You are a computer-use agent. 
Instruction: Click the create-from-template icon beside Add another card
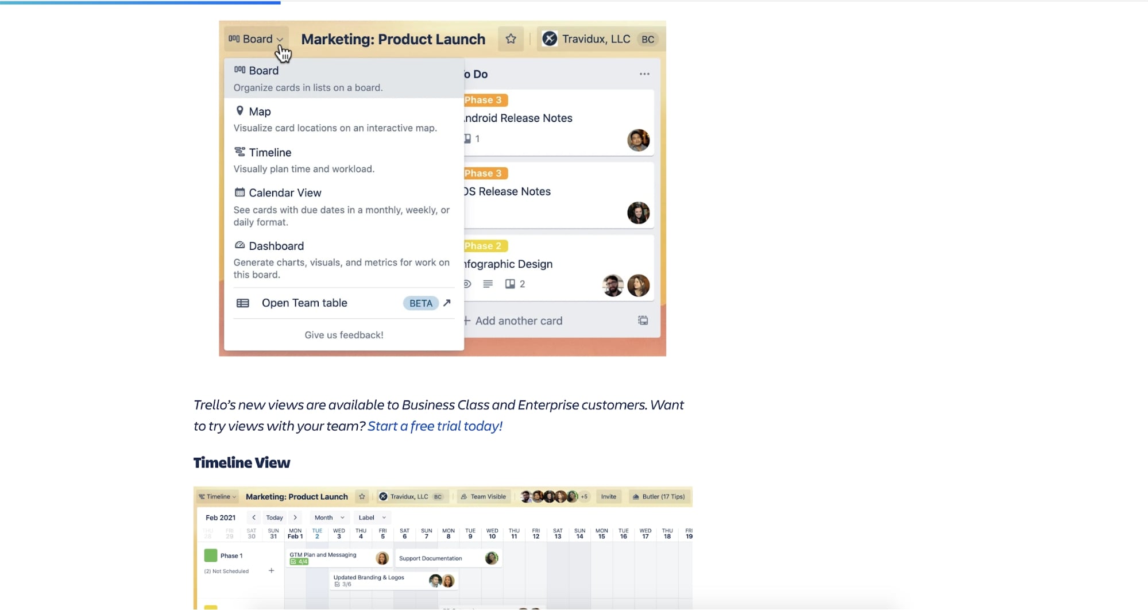(643, 321)
